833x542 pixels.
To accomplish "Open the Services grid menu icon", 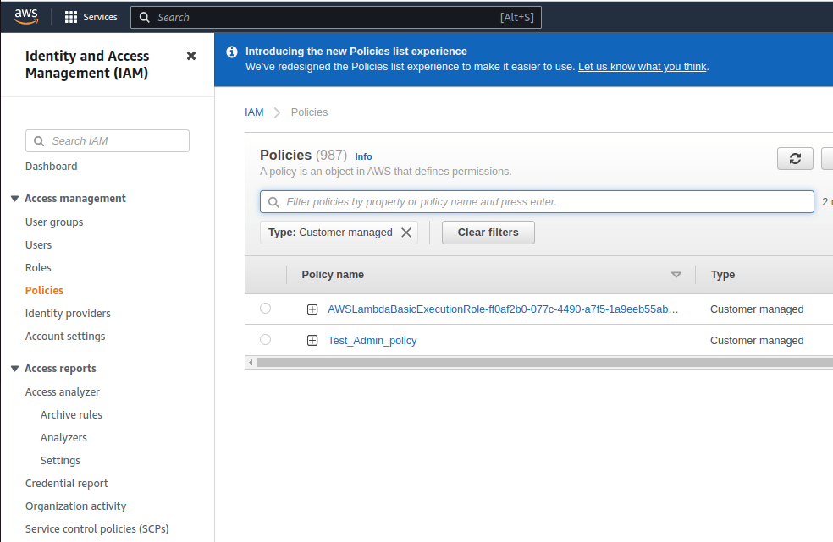I will 70,17.
